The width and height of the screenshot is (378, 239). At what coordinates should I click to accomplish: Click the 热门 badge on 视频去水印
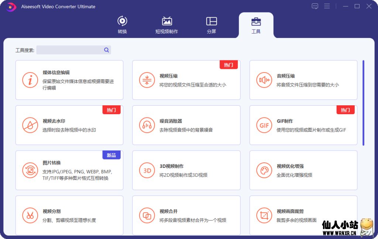click(111, 110)
